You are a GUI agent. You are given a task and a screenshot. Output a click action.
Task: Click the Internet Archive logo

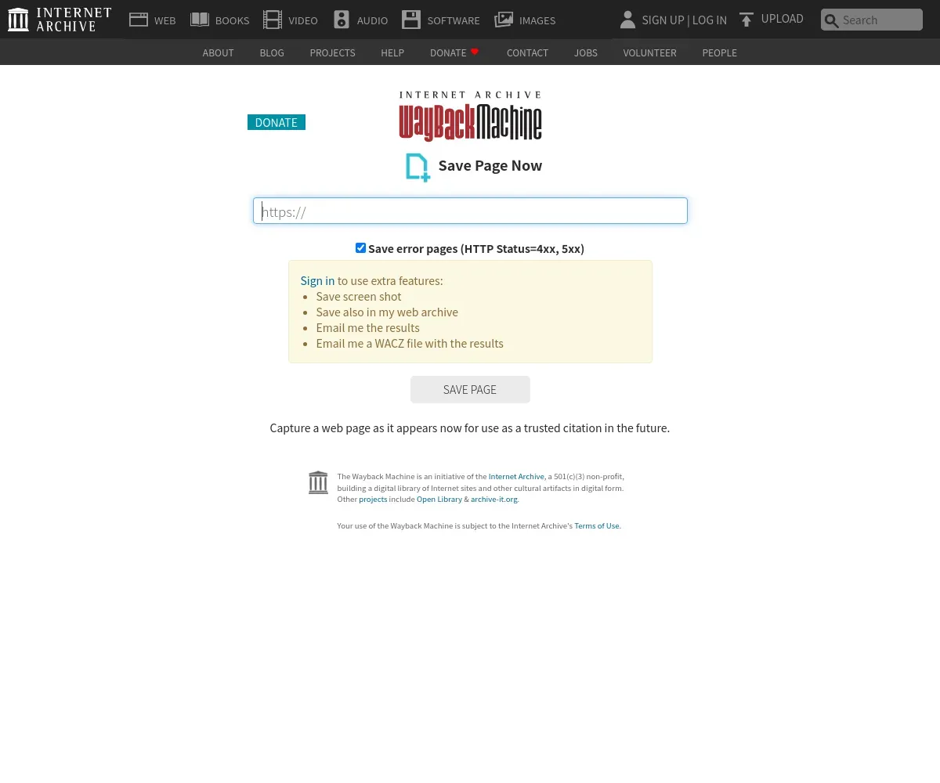(60, 20)
